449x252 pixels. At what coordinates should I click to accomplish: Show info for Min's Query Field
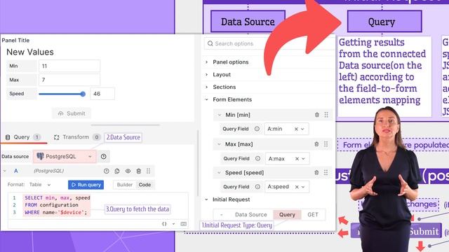coord(257,129)
